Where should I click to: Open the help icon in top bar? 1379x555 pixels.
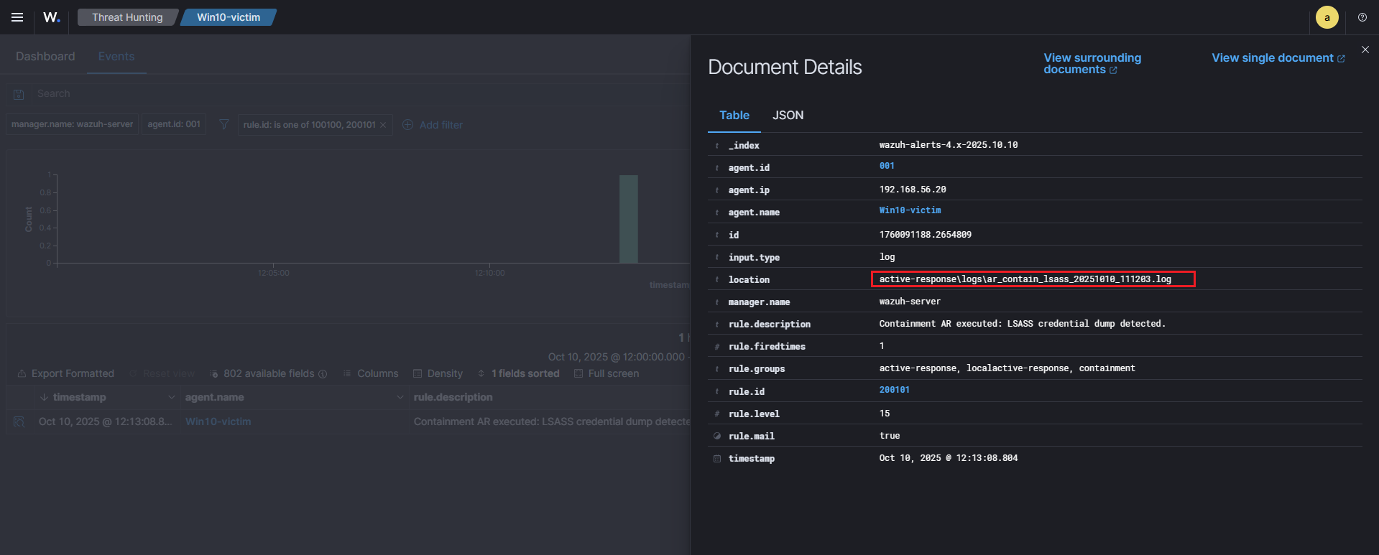tap(1362, 17)
